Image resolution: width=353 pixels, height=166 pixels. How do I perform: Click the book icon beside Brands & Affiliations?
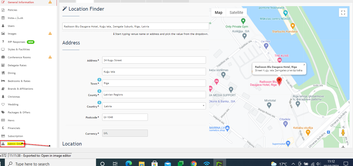3,89
